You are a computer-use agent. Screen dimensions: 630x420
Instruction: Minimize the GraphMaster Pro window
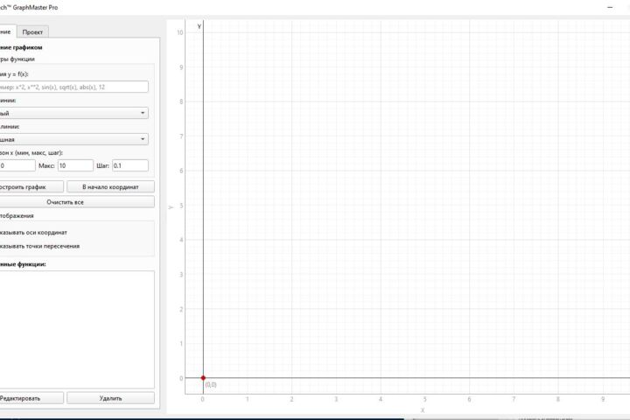610,7
